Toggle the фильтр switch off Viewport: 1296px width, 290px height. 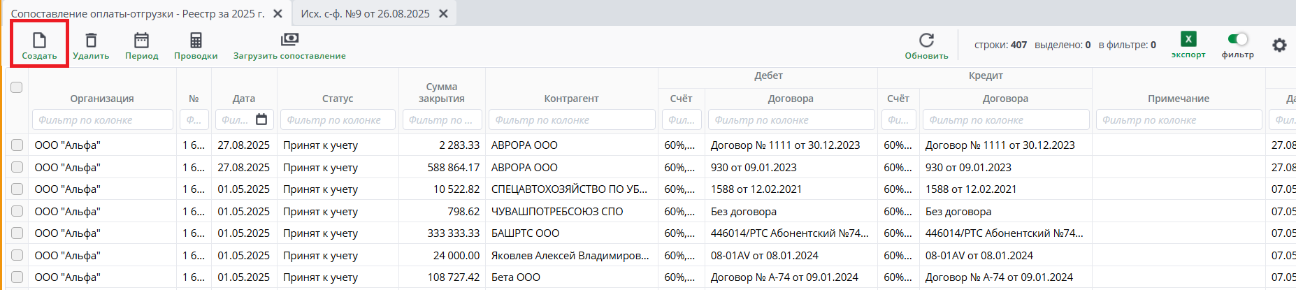click(1237, 39)
